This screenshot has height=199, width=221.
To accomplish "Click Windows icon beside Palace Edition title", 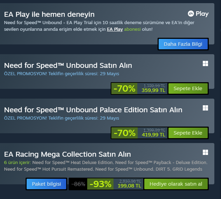I will point(205,108).
